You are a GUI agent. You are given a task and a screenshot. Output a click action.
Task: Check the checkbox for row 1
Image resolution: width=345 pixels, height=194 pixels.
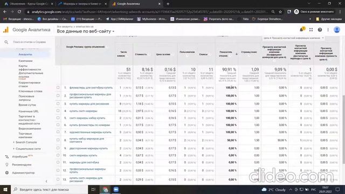[x=58, y=87]
